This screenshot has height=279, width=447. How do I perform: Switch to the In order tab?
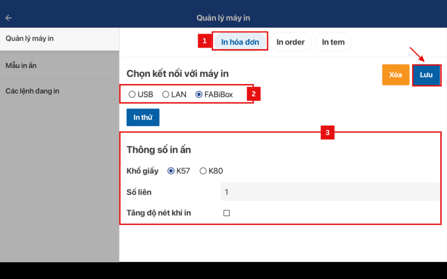click(290, 42)
